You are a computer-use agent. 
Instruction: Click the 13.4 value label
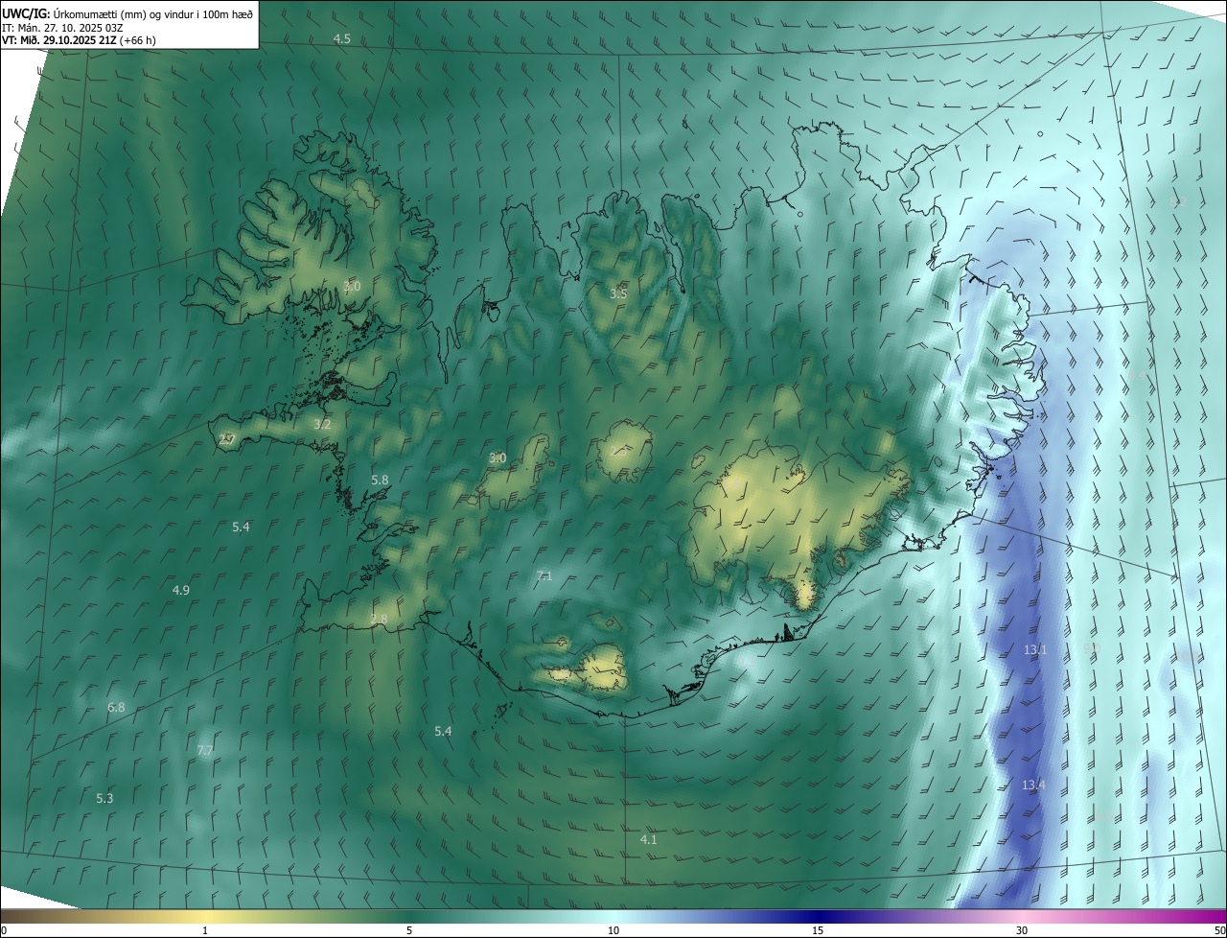point(1033,785)
